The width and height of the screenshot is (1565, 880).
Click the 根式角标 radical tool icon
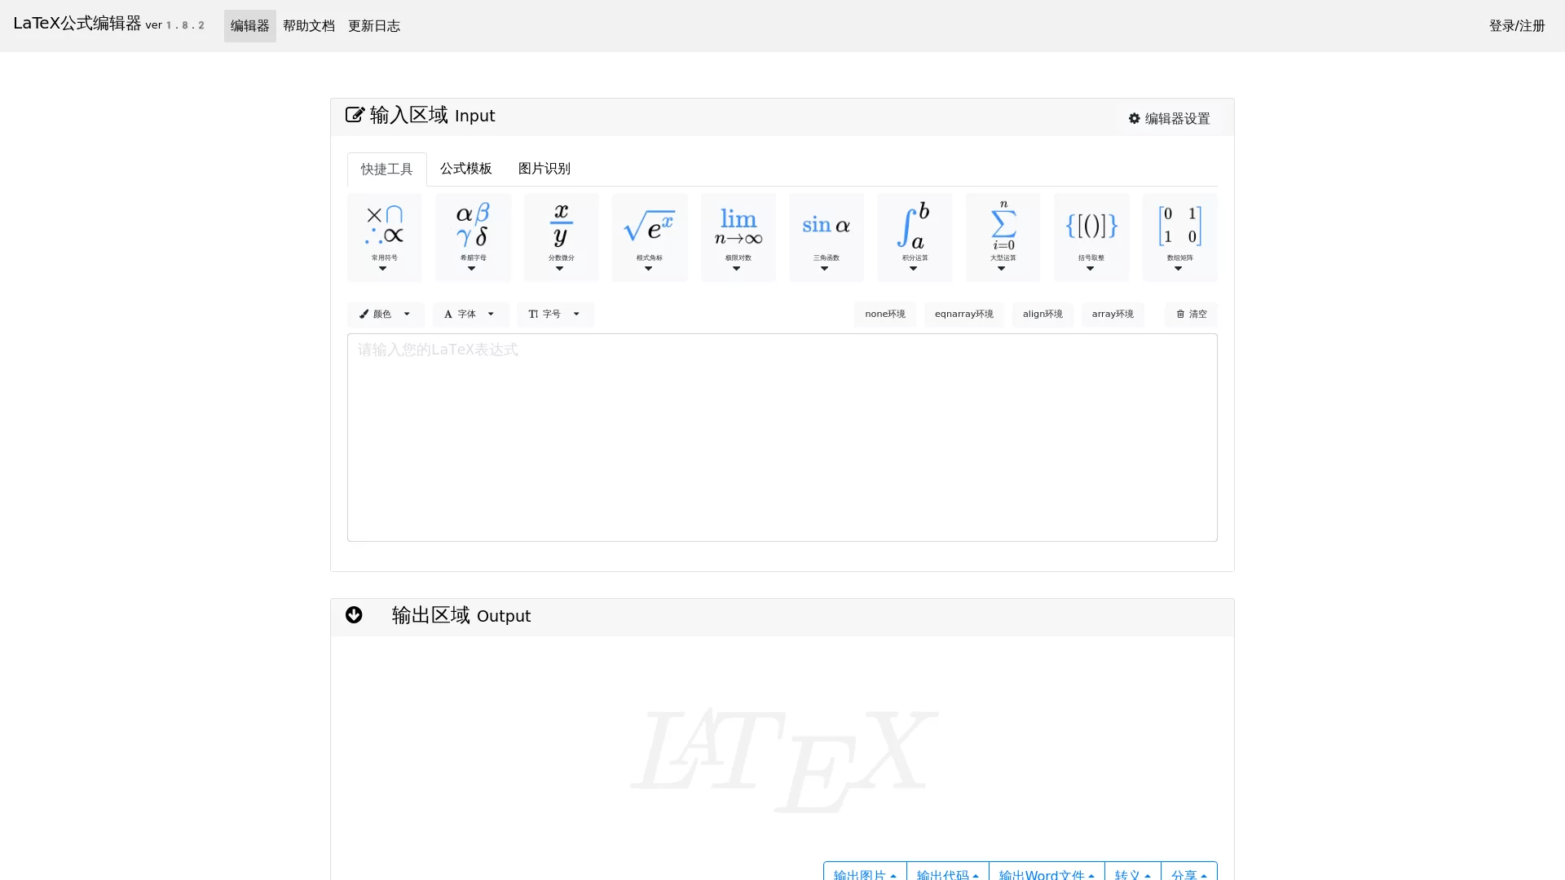(x=649, y=236)
